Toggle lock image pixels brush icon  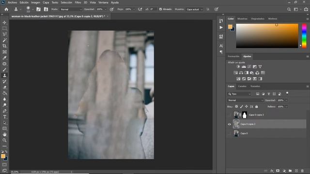[x=241, y=106]
